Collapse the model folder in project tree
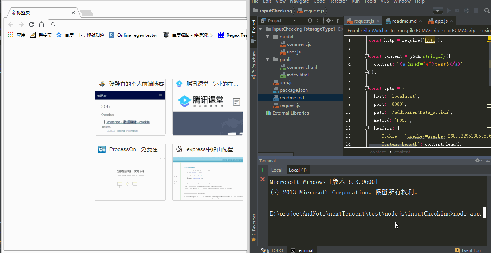 [x=268, y=37]
